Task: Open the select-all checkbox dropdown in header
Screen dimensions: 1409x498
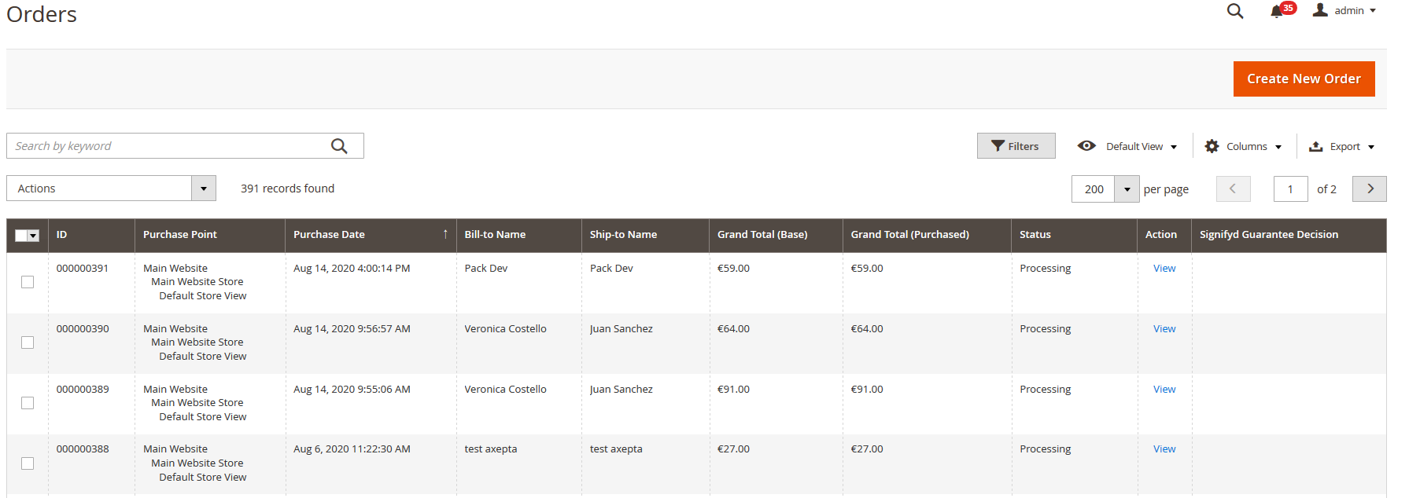Action: (33, 236)
